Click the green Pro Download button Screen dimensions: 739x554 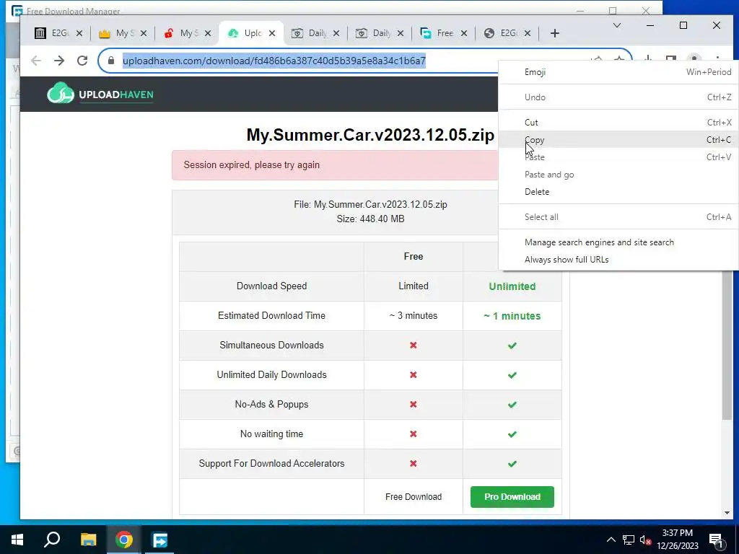click(x=512, y=496)
